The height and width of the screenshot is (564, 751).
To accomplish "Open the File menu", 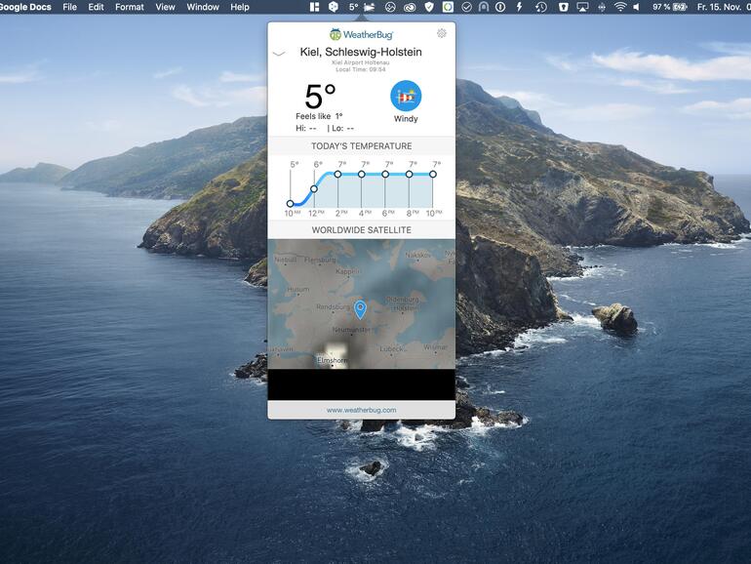I will point(69,7).
